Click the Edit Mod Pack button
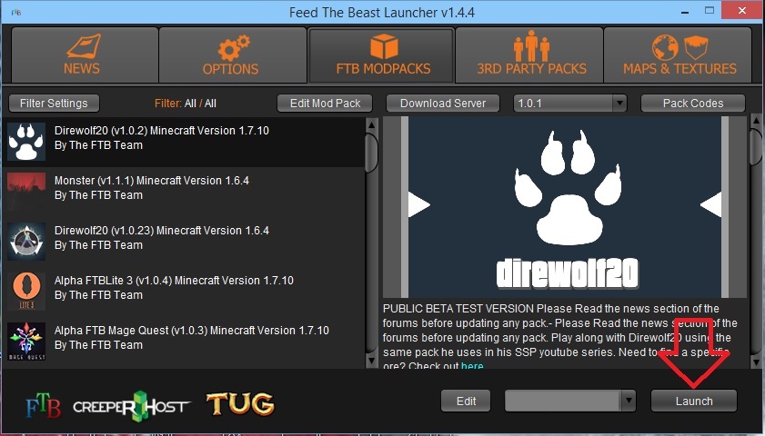765x436 pixels. (325, 104)
